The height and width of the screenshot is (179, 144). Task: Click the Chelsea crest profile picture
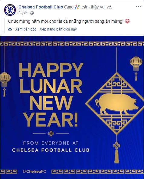10,10
